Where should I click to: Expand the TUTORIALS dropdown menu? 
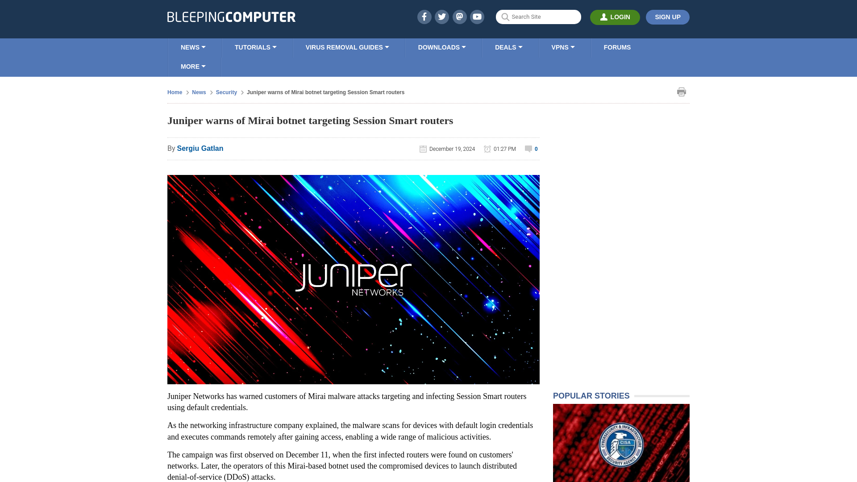[x=255, y=47]
